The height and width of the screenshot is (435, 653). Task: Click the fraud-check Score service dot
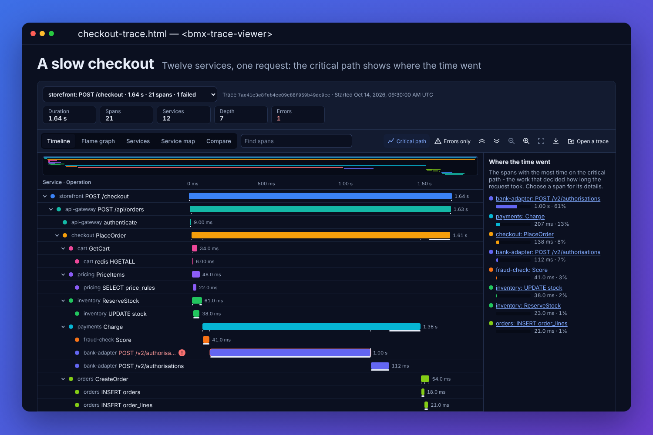(x=77, y=340)
